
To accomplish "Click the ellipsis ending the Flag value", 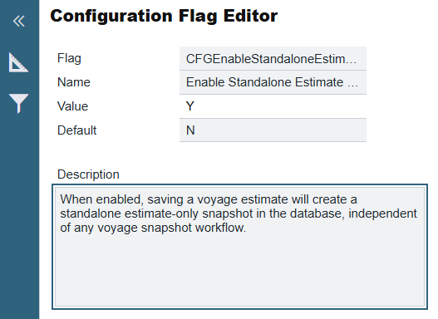I will pyautogui.click(x=352, y=59).
